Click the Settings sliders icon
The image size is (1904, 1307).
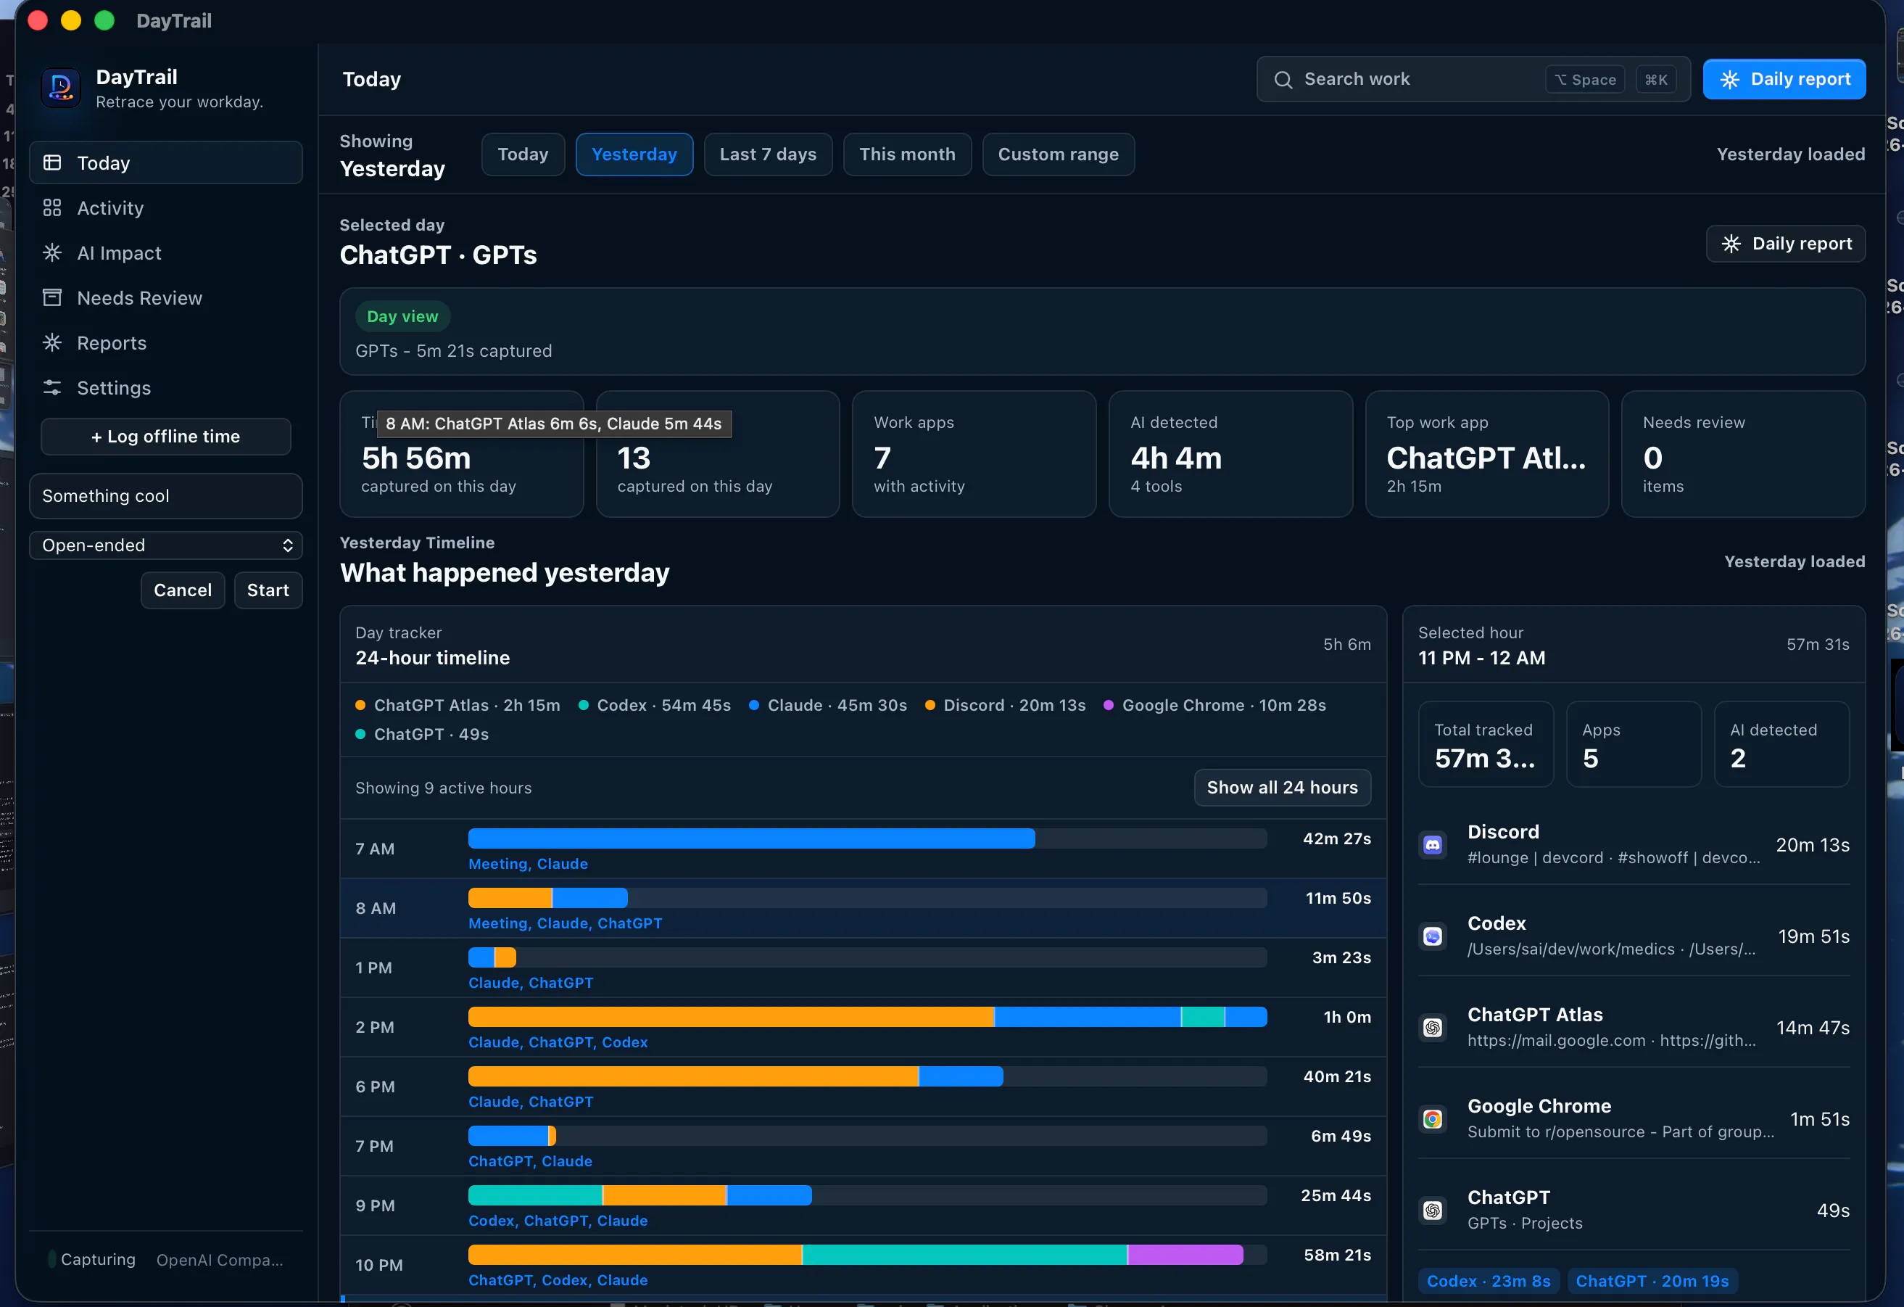pos(52,387)
